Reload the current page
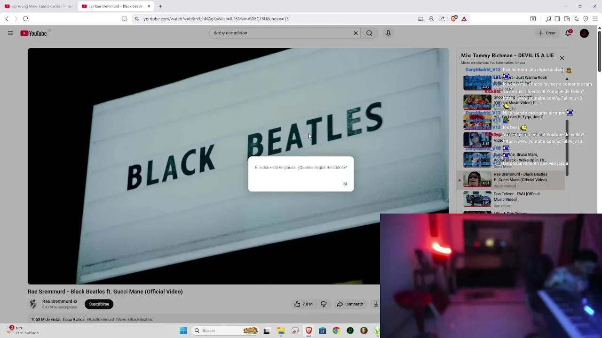The image size is (602, 338). coord(25,19)
